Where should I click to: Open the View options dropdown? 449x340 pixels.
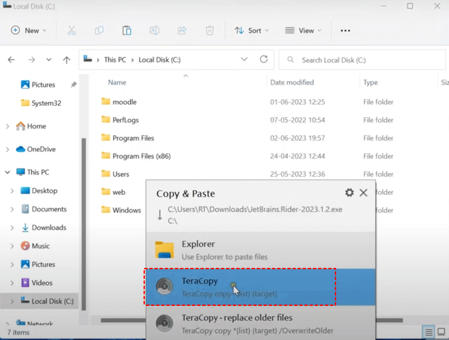coord(303,30)
